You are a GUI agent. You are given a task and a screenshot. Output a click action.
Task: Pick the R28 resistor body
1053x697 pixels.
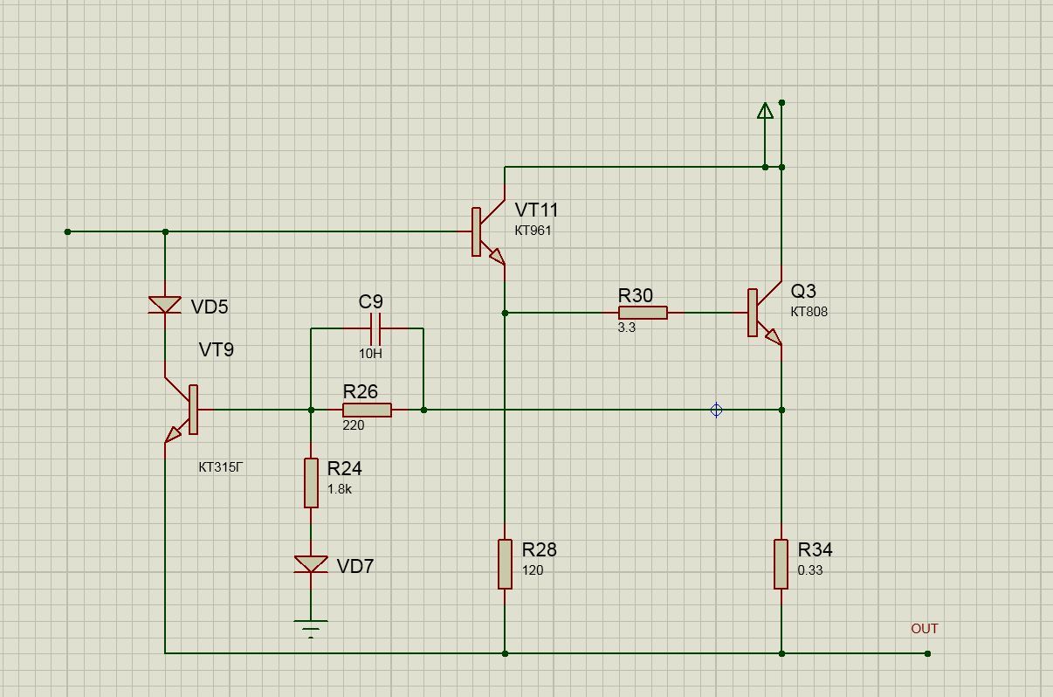tap(505, 564)
